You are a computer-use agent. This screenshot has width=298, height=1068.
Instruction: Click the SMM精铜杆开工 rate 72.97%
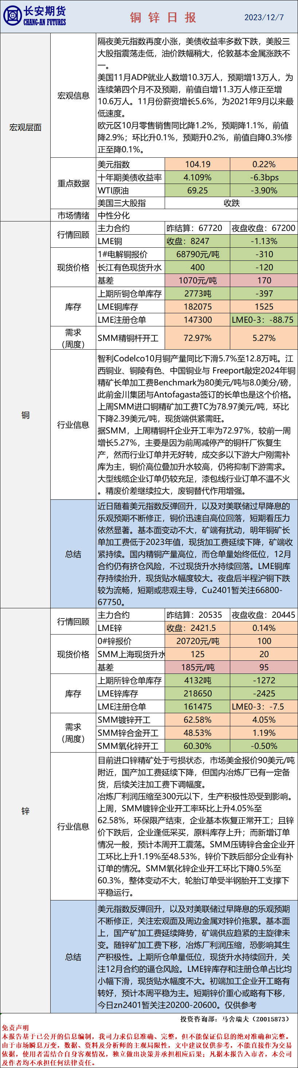pyautogui.click(x=197, y=338)
